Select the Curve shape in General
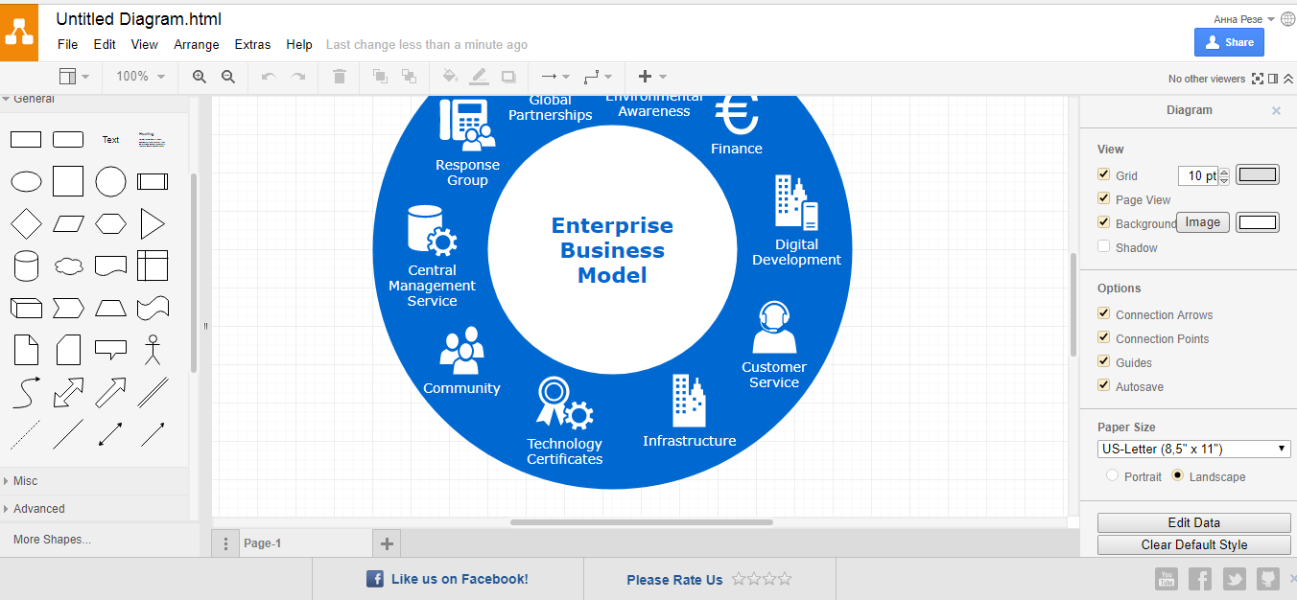1297x600 pixels. click(x=26, y=392)
